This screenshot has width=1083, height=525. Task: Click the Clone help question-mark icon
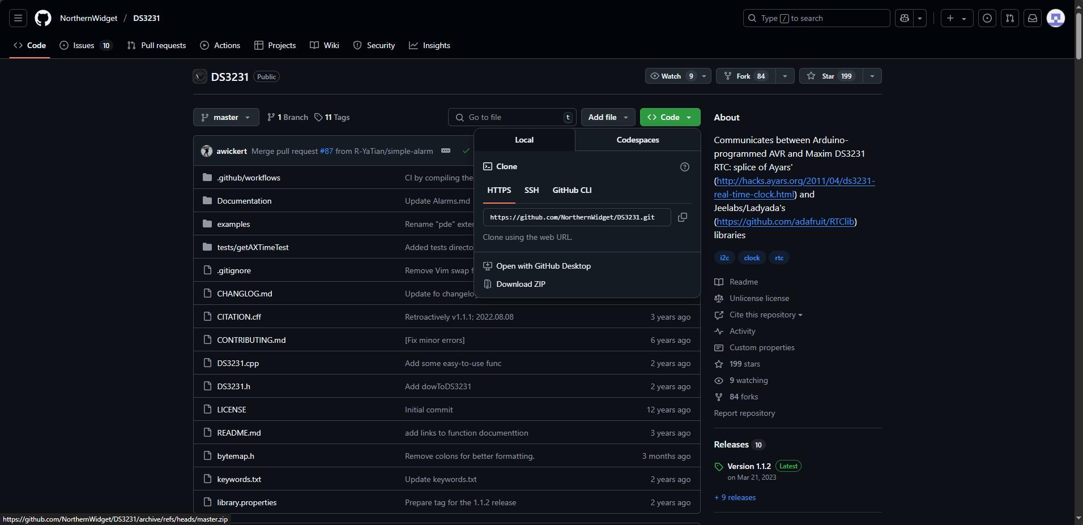685,167
